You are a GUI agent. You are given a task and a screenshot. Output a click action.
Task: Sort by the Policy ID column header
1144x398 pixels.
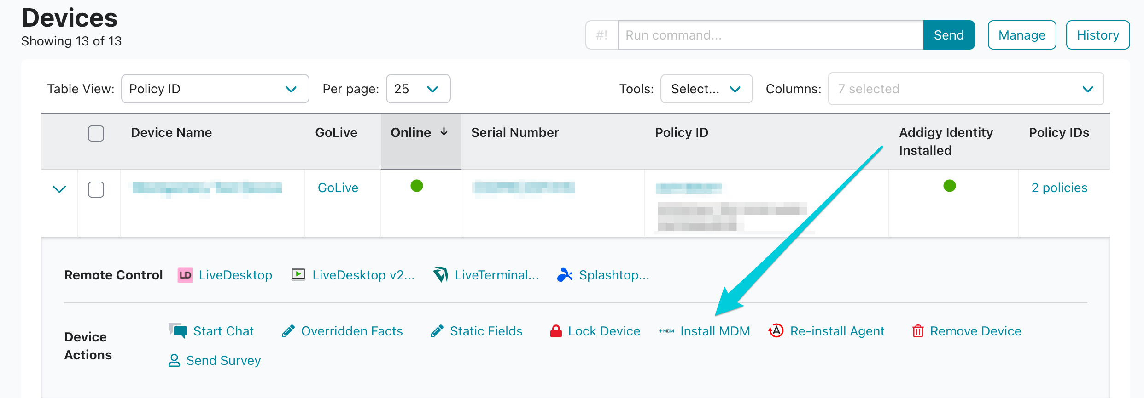pos(682,132)
